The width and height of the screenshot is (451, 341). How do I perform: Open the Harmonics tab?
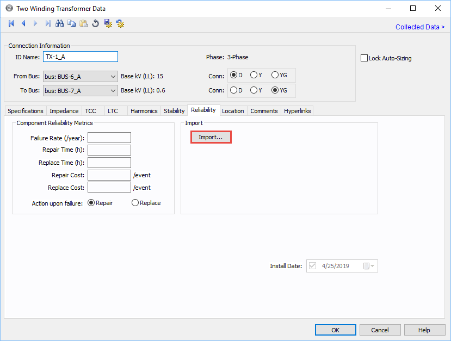point(144,111)
